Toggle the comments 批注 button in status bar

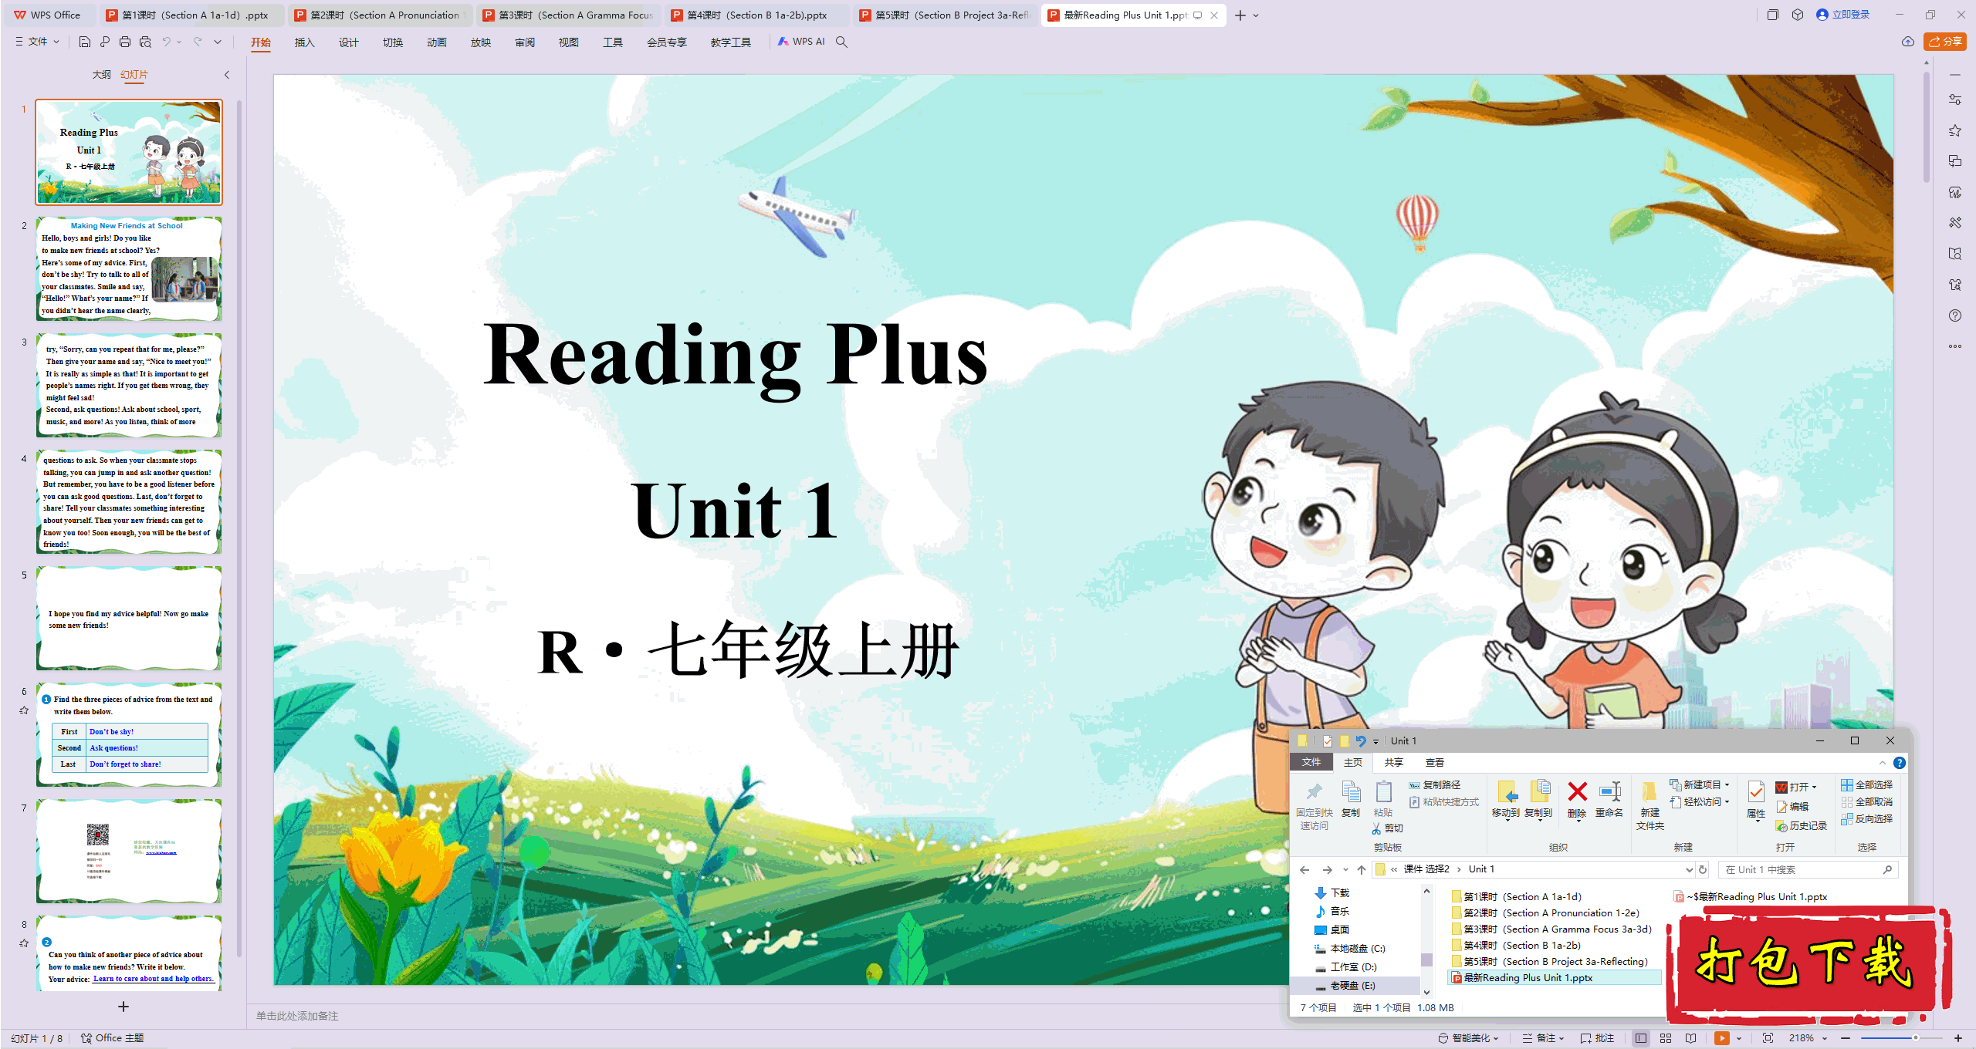click(x=1598, y=1038)
